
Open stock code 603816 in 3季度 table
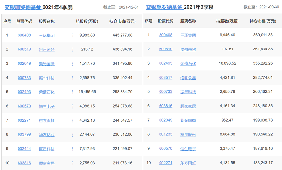[166, 106]
